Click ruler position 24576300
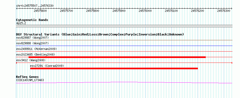Image resolution: width=240 pixels, height=98 pixels. point(224,11)
